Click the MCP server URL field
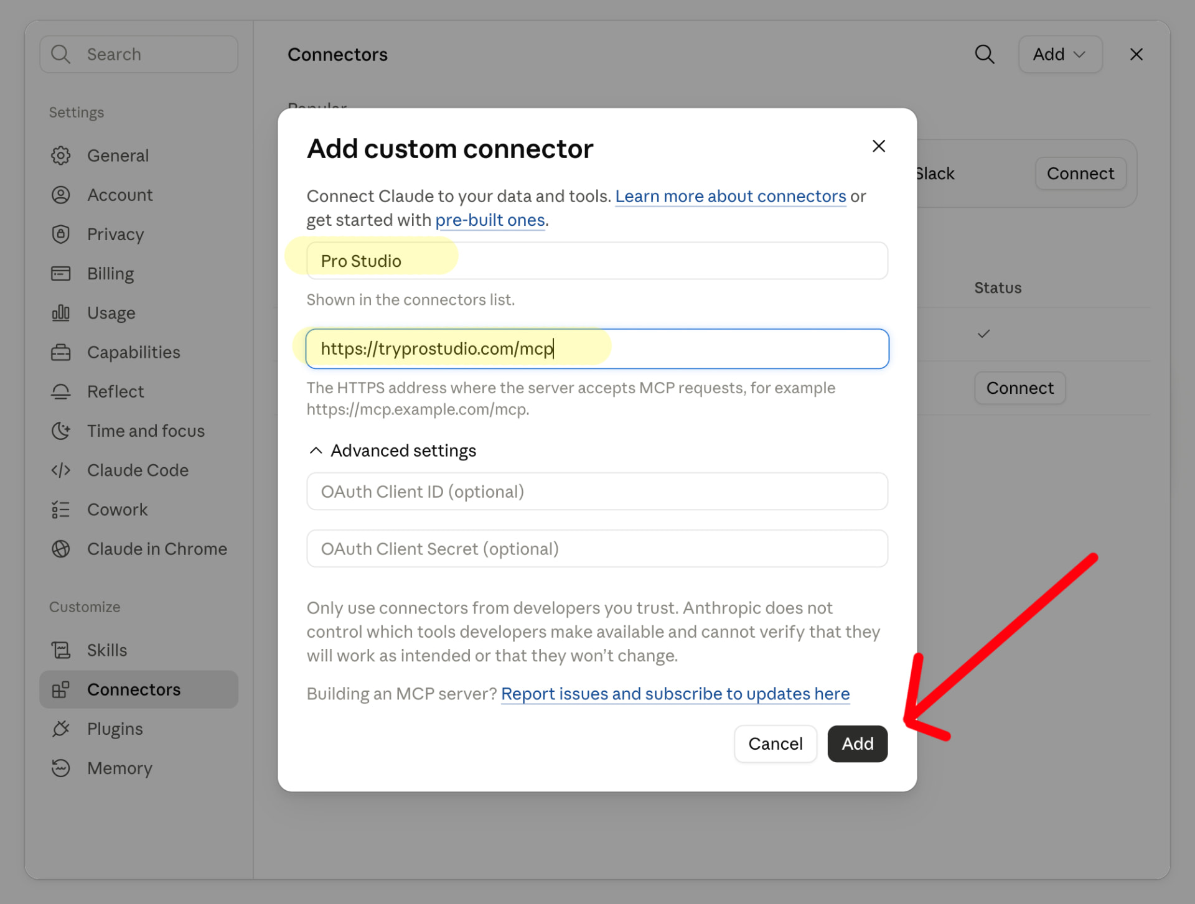The width and height of the screenshot is (1195, 904). 597,348
